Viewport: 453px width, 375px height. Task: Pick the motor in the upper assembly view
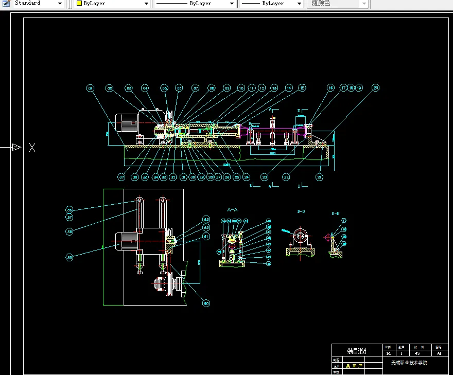[x=127, y=123]
